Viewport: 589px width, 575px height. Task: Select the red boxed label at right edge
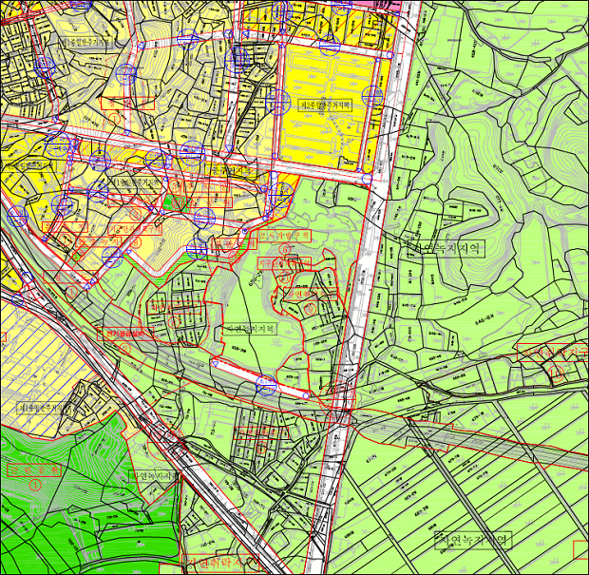(x=552, y=354)
